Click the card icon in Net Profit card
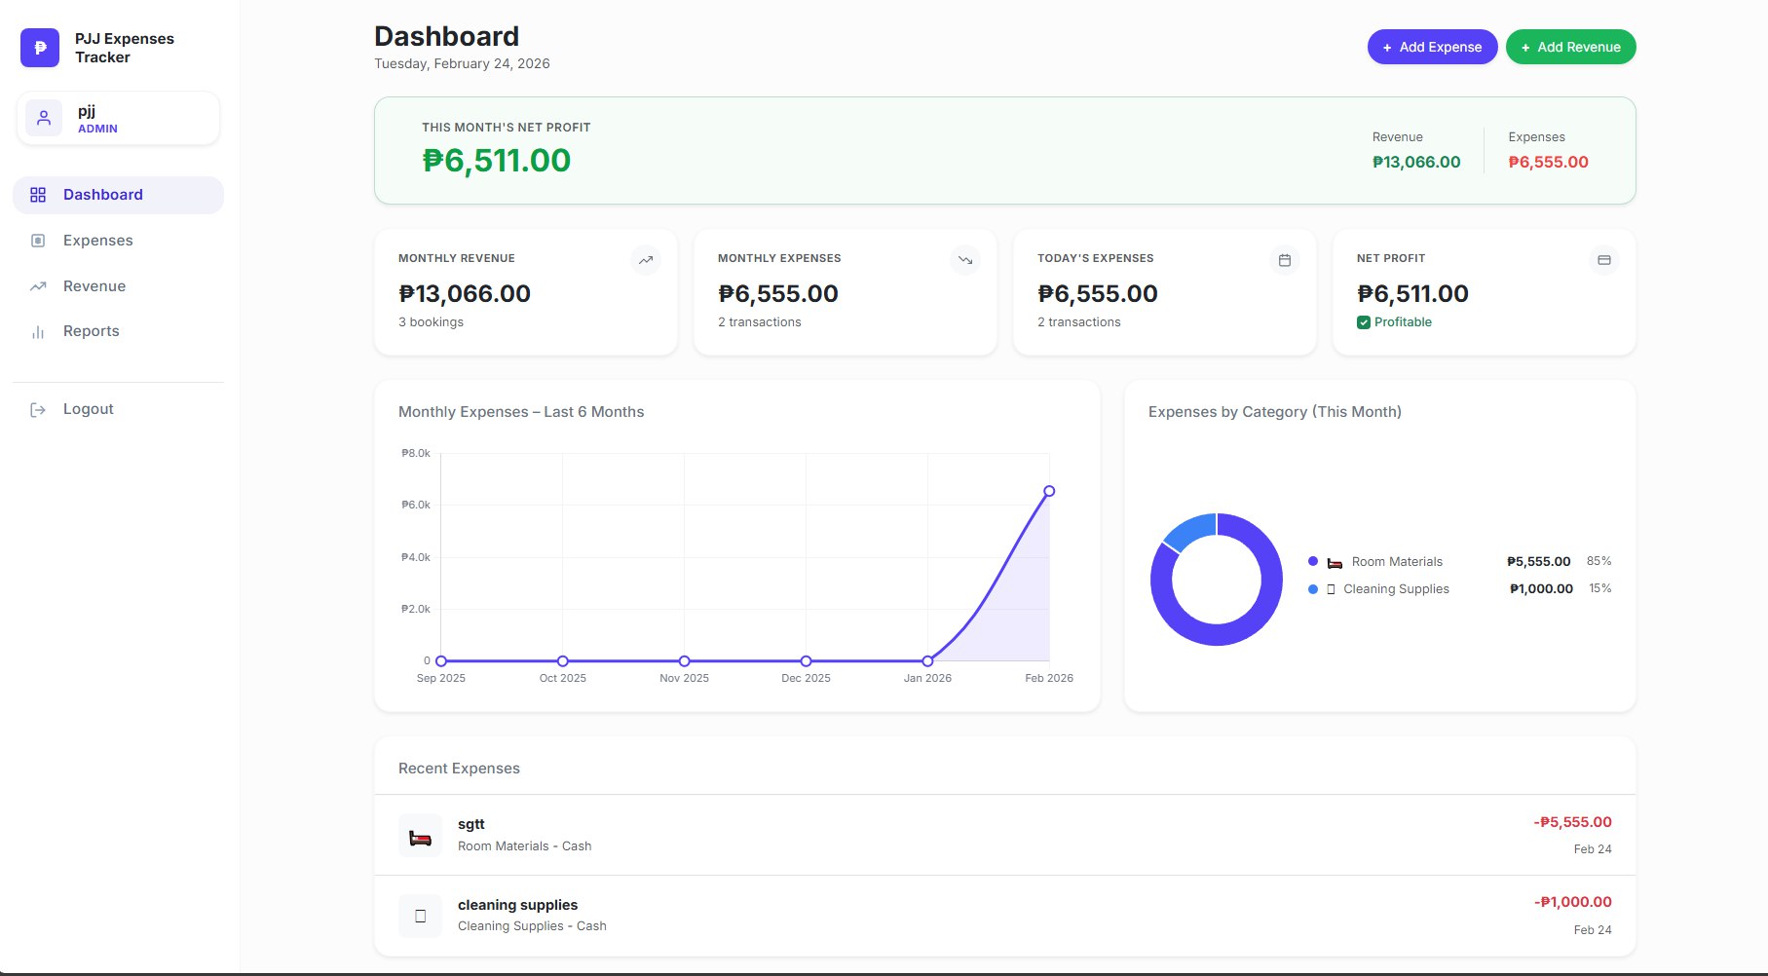 (1603, 260)
